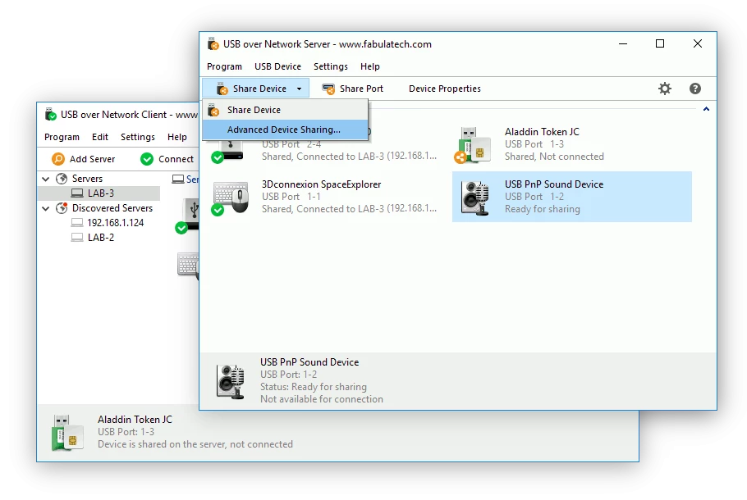
Task: Open the Client window Program menu
Action: click(x=62, y=137)
